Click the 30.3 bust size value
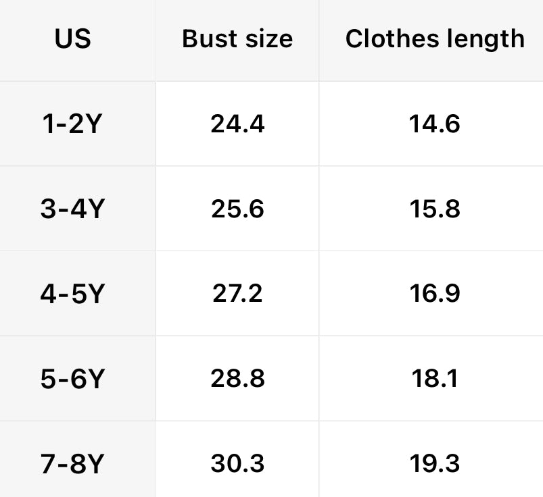 coord(237,464)
